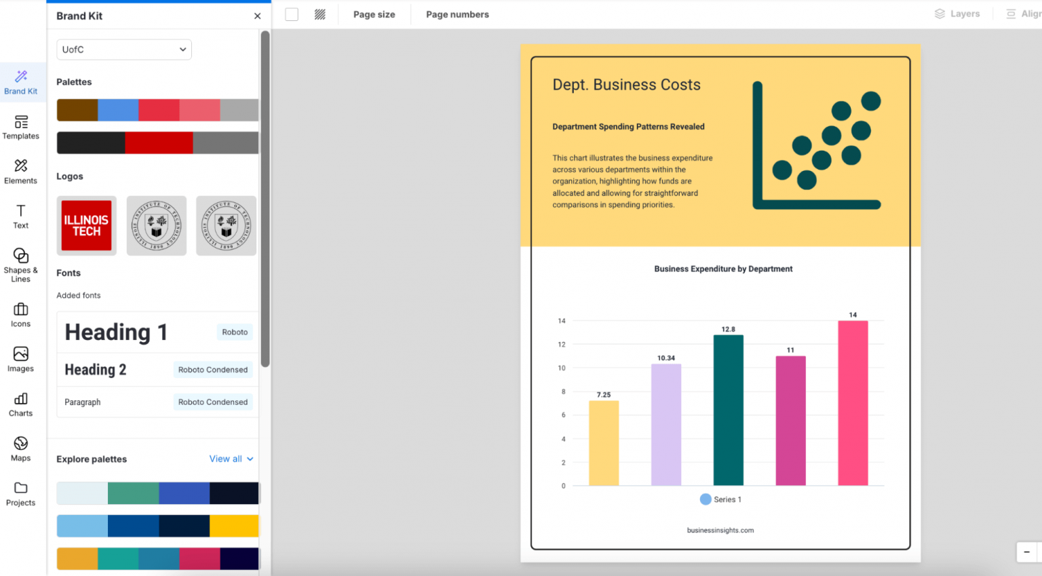Viewport: 1042px width, 576px height.
Task: Open the Layers panel
Action: [957, 14]
